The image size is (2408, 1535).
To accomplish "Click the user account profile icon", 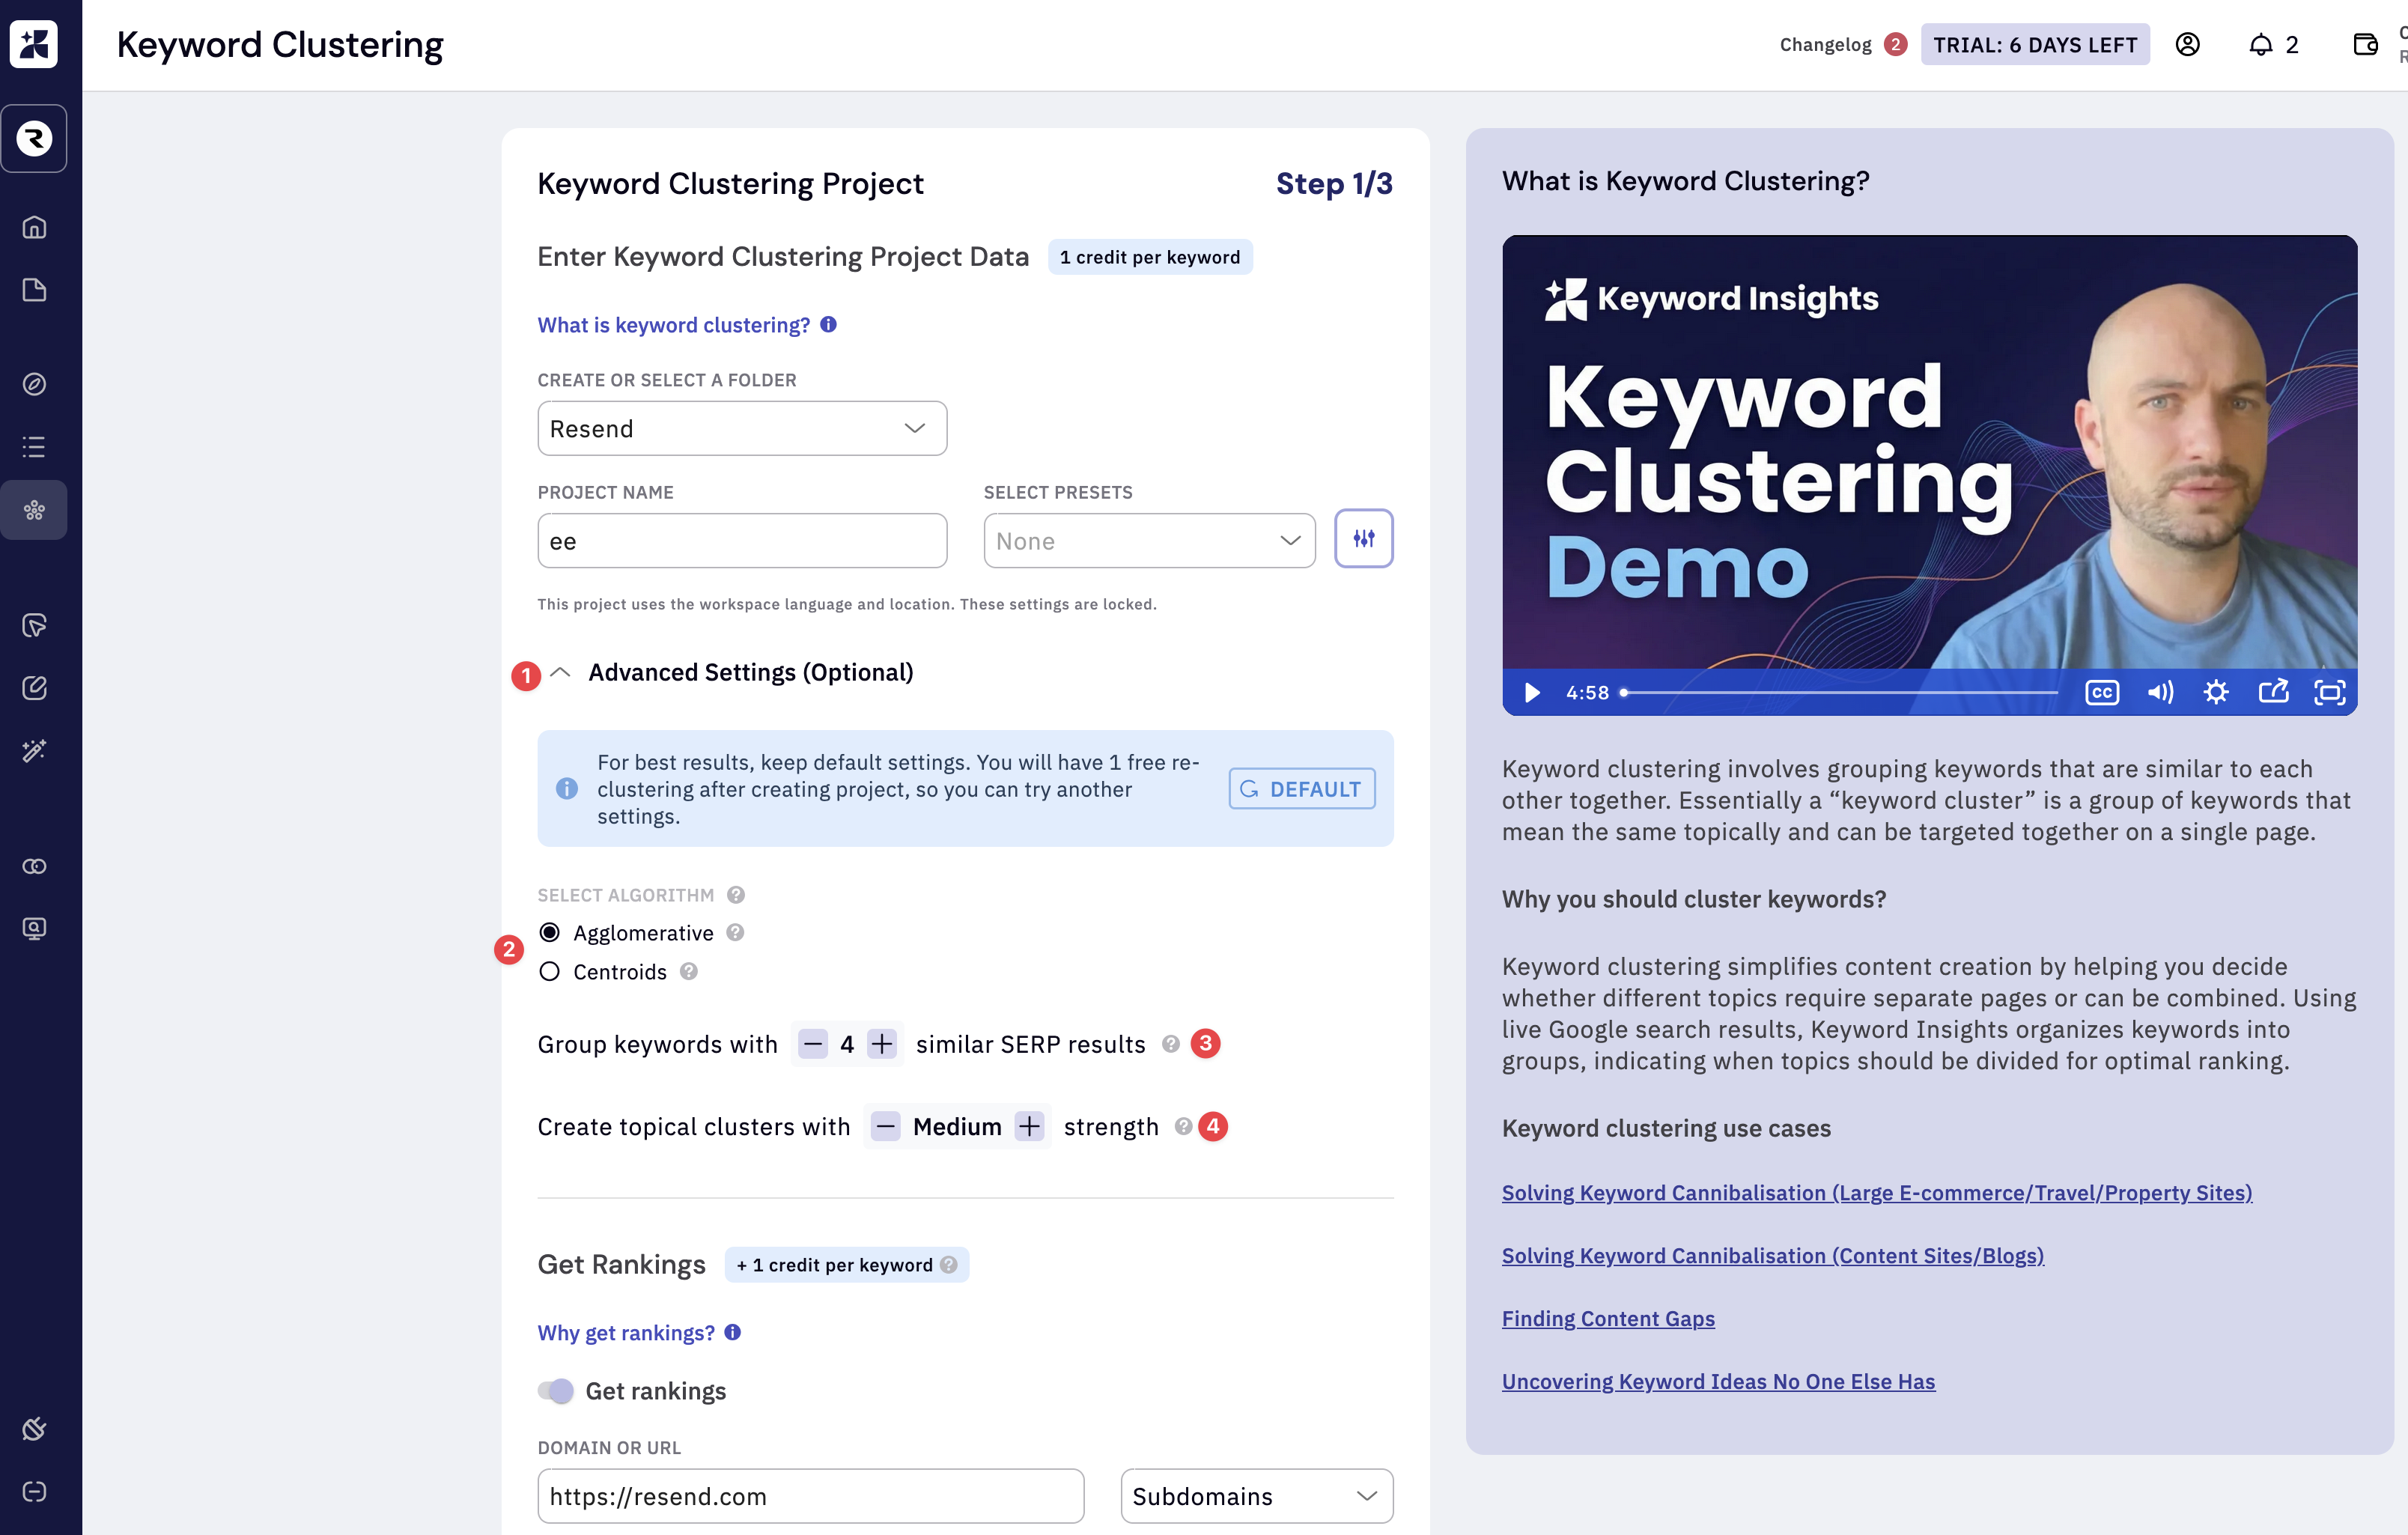I will click(2187, 45).
